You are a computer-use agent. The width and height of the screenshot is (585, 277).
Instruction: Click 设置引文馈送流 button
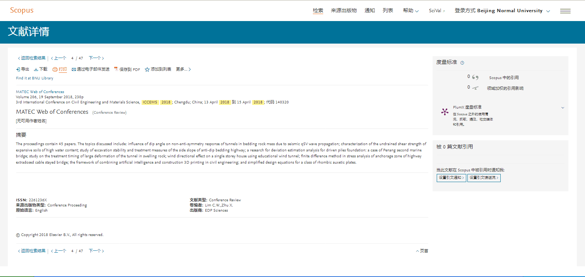click(484, 178)
